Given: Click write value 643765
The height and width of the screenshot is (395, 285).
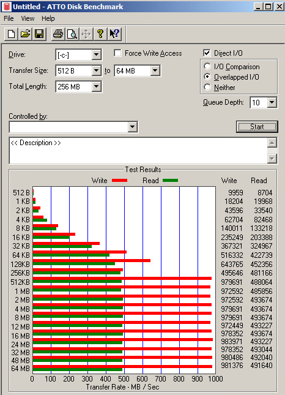Looking at the screenshot, I should point(232,265).
